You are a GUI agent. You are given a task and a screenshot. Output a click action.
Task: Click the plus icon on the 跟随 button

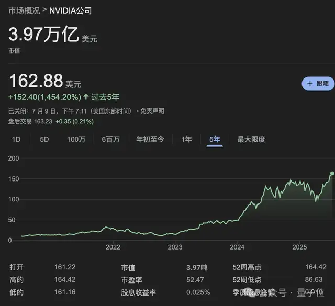(x=309, y=84)
